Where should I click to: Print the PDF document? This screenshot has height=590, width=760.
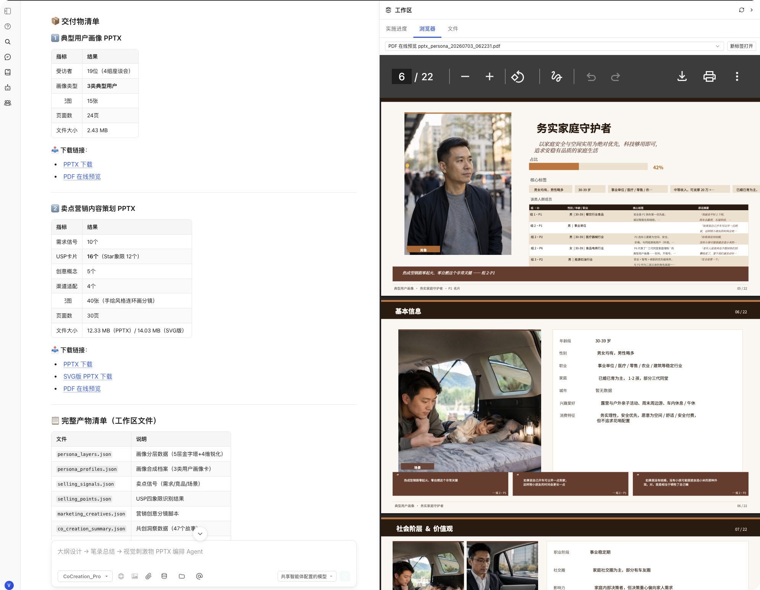710,77
